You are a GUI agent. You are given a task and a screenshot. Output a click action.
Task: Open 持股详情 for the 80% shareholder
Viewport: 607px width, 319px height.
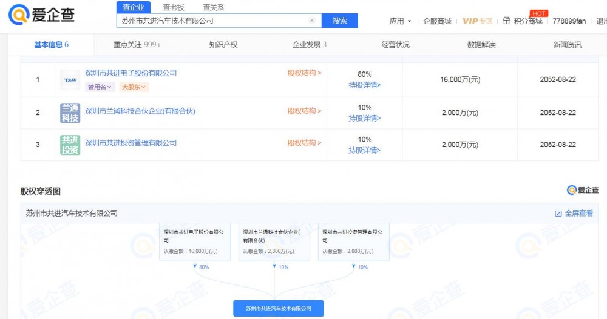point(364,85)
